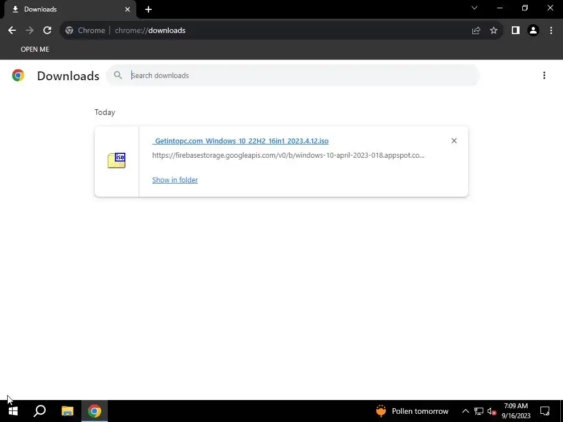This screenshot has height=422, width=563.
Task: Open File Explorer from the taskbar
Action: pyautogui.click(x=67, y=411)
